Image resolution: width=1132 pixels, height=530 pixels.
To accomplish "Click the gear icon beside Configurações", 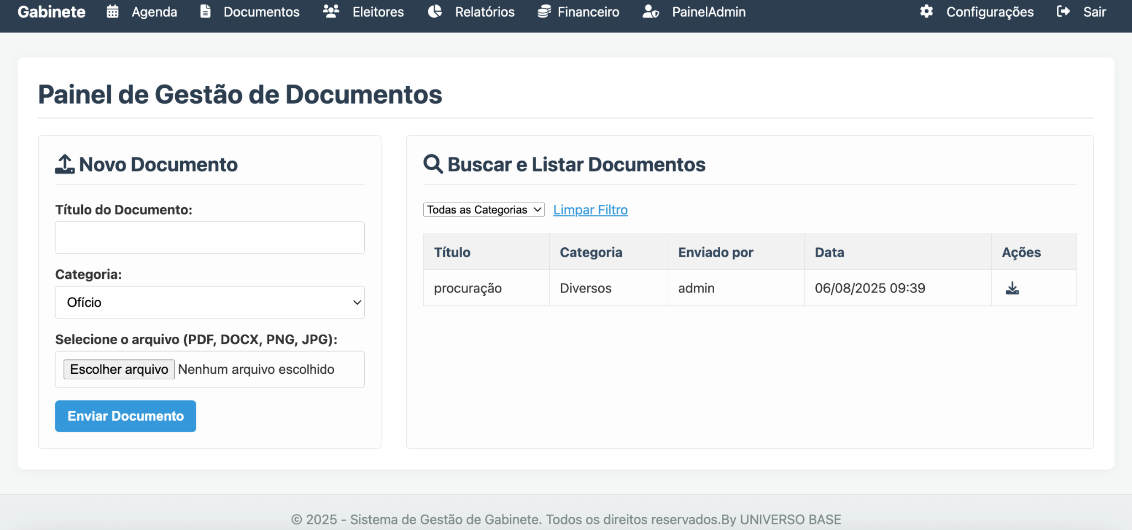I will [926, 12].
